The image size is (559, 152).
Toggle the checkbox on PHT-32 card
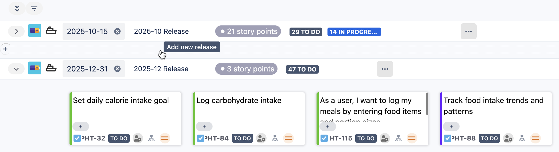(x=77, y=138)
